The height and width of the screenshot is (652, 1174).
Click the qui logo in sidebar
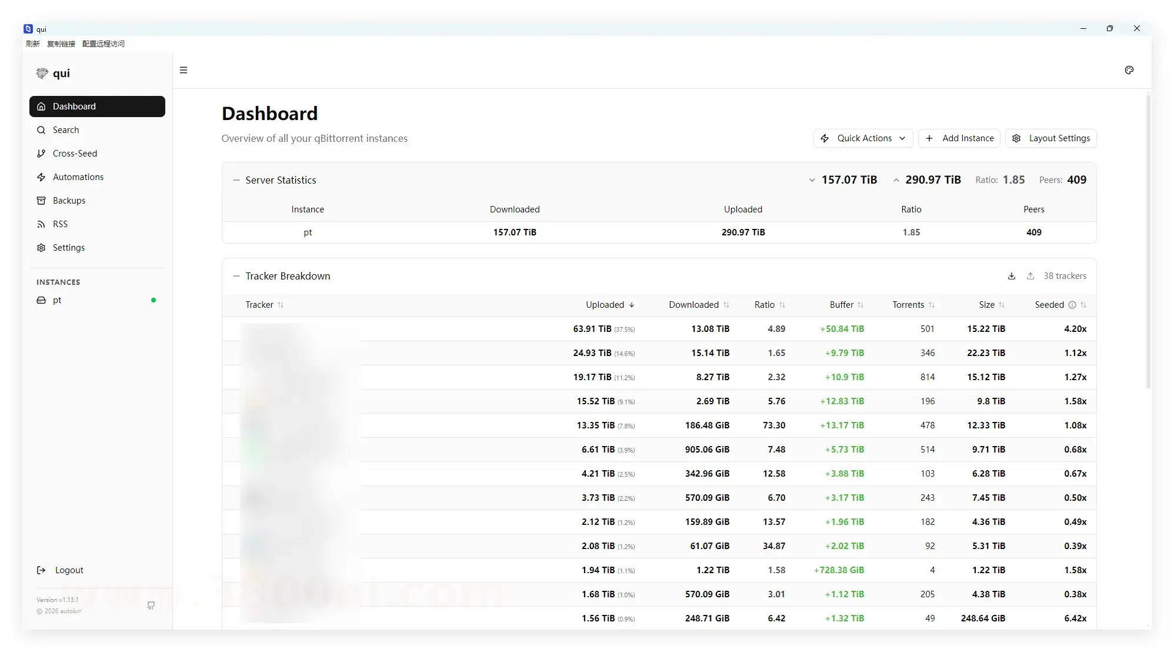coord(42,74)
